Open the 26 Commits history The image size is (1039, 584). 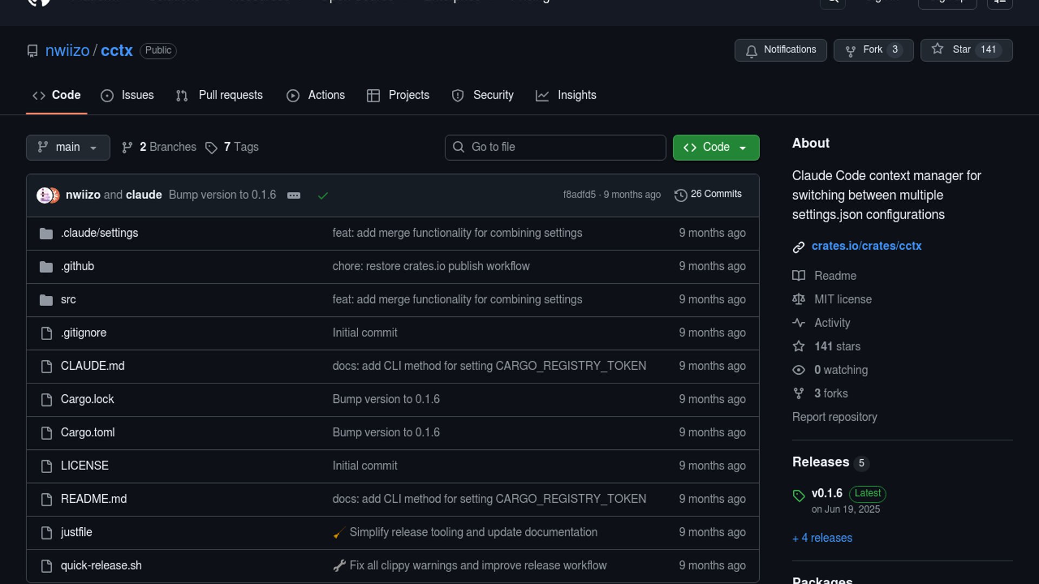[x=708, y=194]
